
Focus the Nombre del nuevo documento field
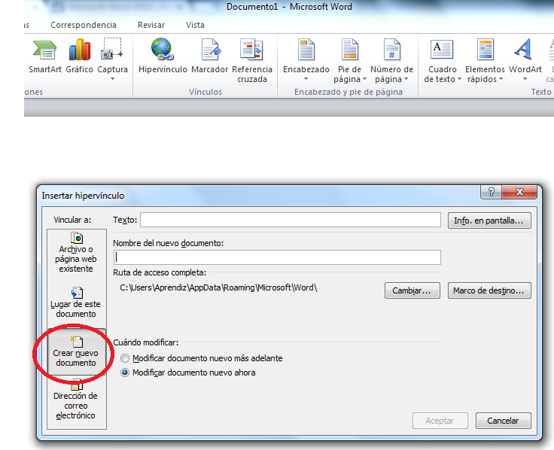[x=277, y=257]
